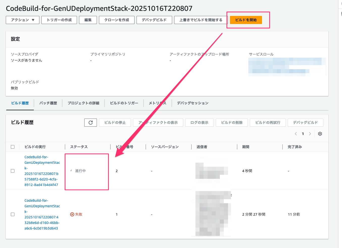342x248 pixels.
Task: Go to previous page of build history
Action: [296, 134]
